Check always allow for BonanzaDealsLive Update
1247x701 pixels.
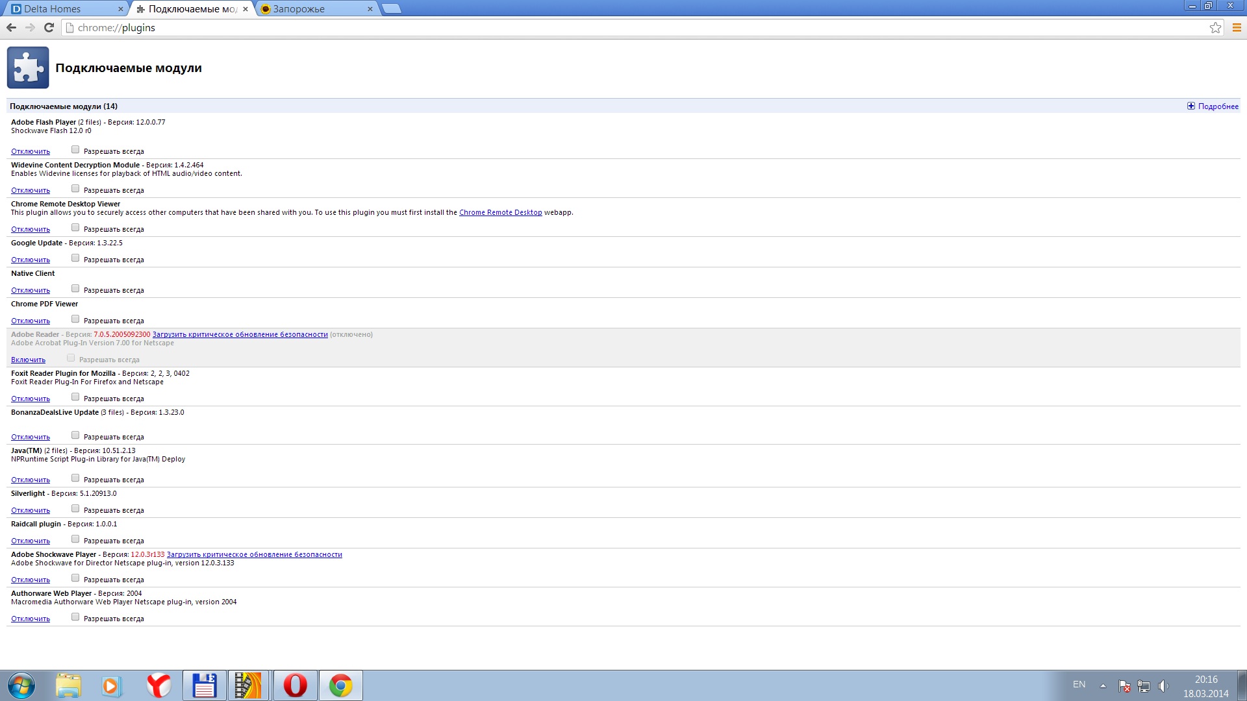coord(75,436)
